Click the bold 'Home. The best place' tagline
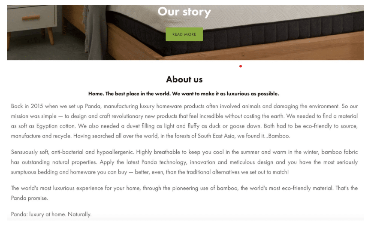This screenshot has height=226, width=380. [184, 94]
